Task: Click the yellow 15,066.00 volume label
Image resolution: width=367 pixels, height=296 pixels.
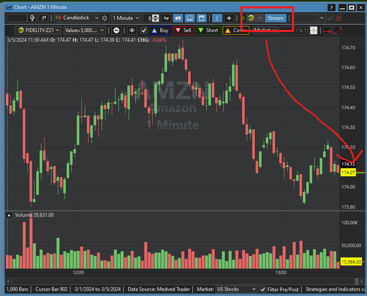Action: (351, 262)
